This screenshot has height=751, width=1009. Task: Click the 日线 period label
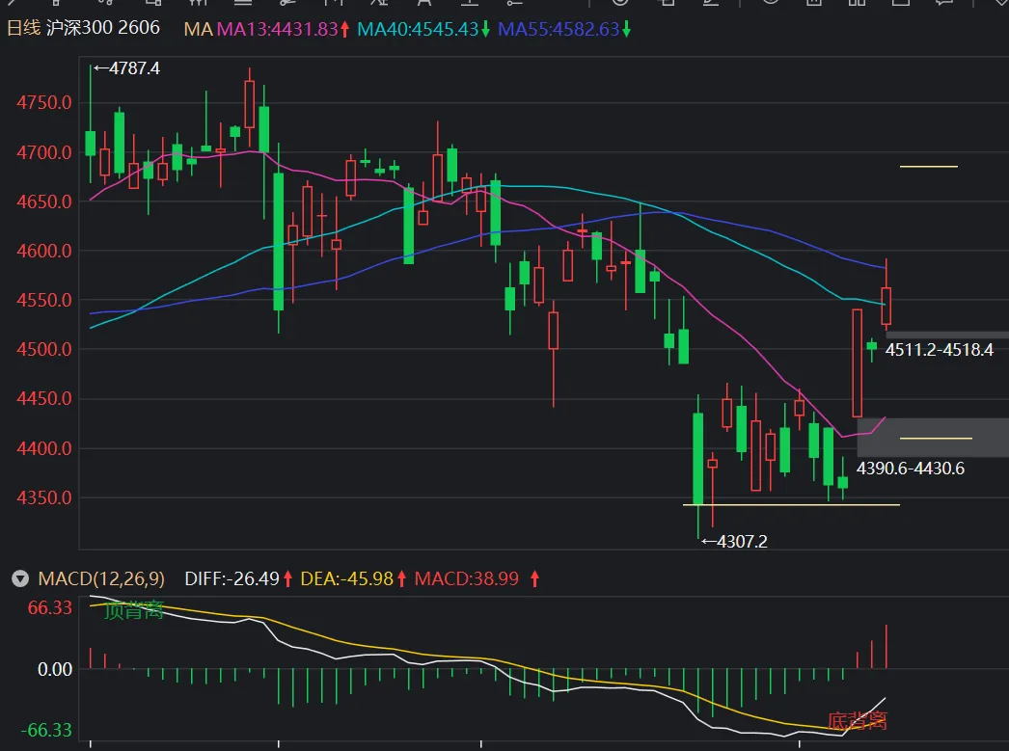[23, 28]
